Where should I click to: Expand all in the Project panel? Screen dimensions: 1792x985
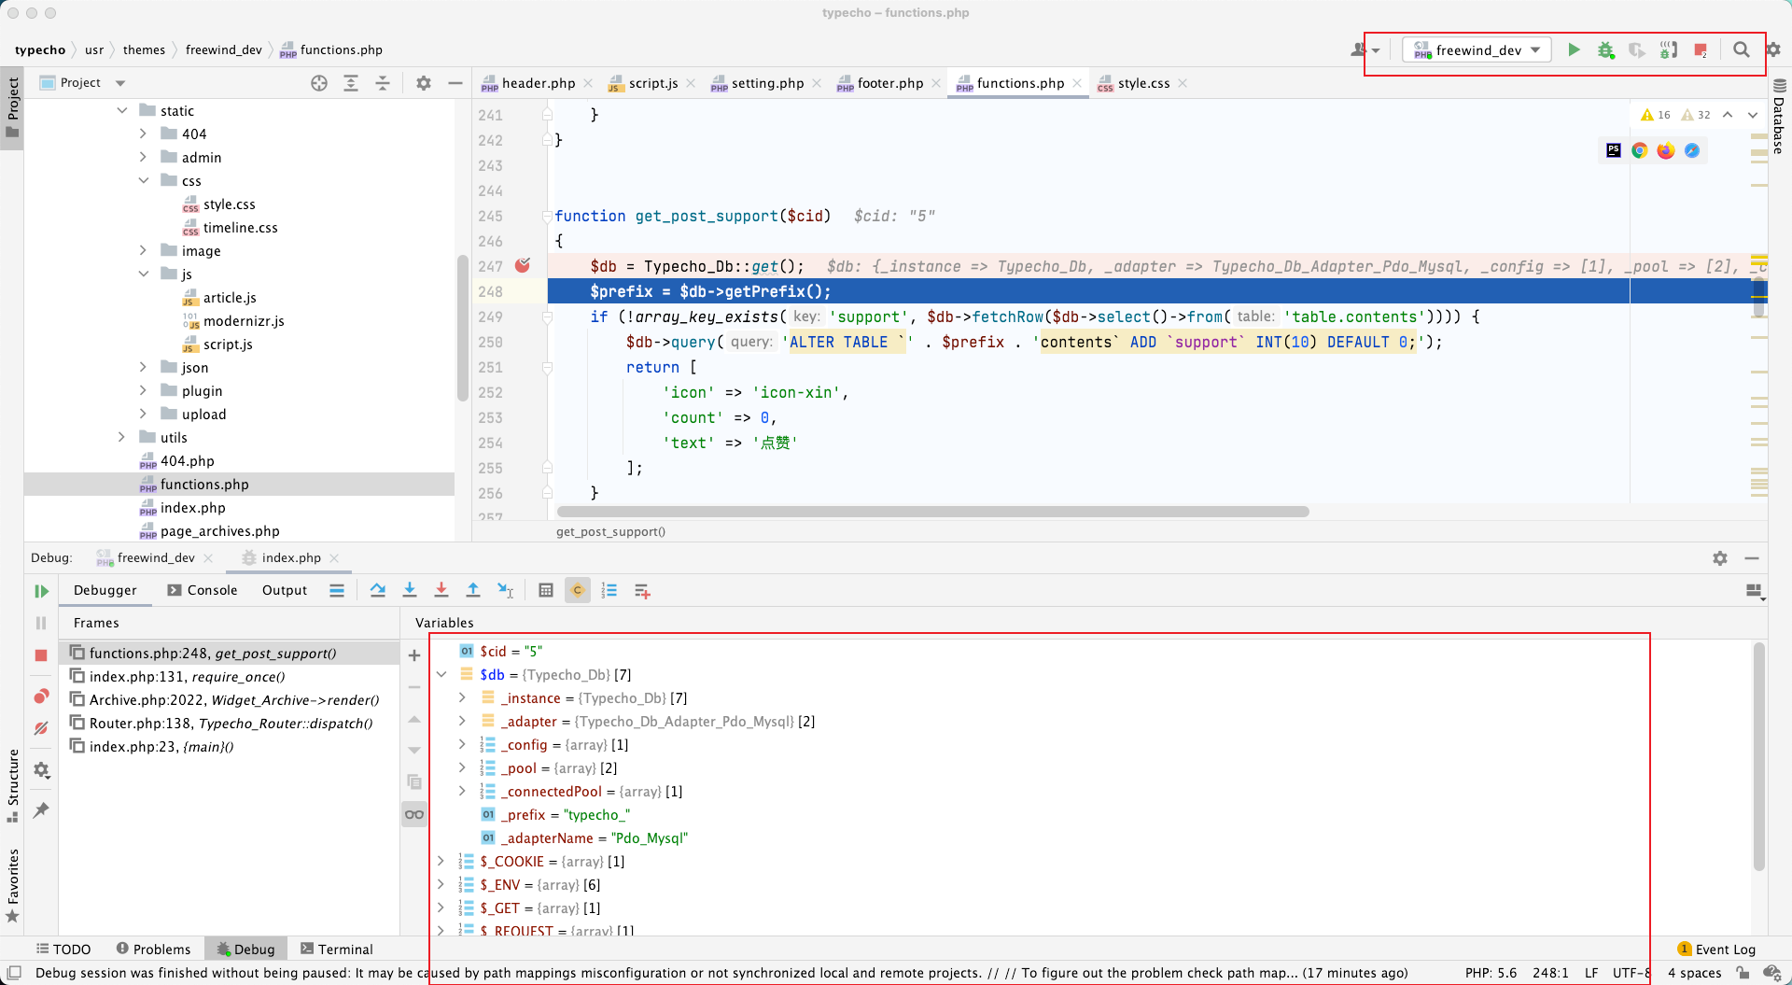point(351,83)
